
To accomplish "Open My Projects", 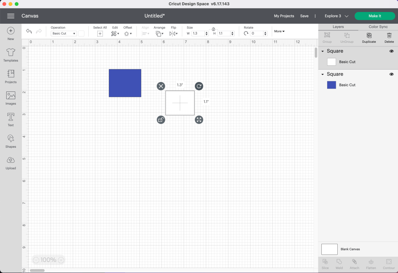I will pos(284,16).
